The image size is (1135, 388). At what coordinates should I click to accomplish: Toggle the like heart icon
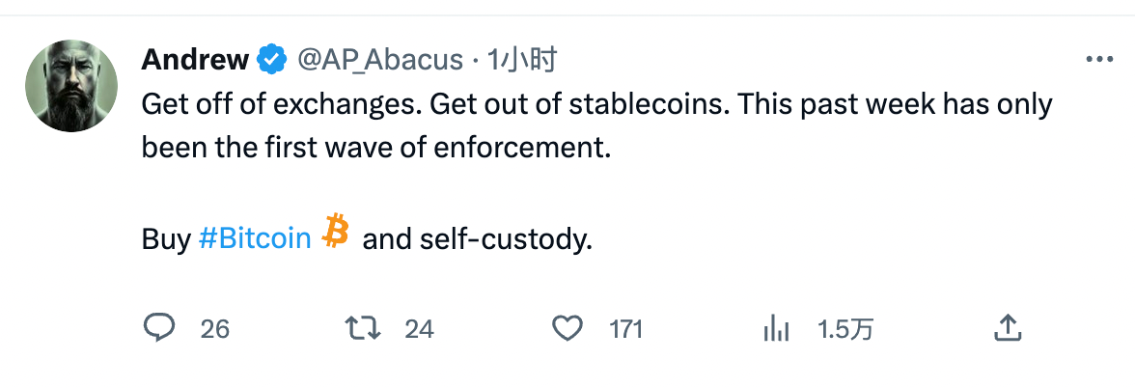click(567, 328)
